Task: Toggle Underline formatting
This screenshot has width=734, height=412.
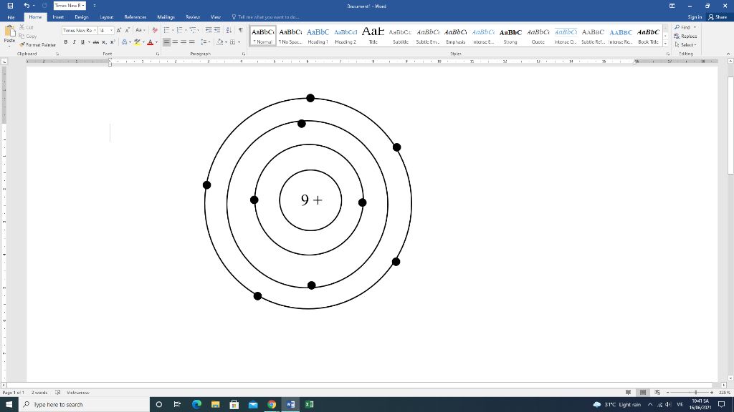Action: (x=82, y=42)
